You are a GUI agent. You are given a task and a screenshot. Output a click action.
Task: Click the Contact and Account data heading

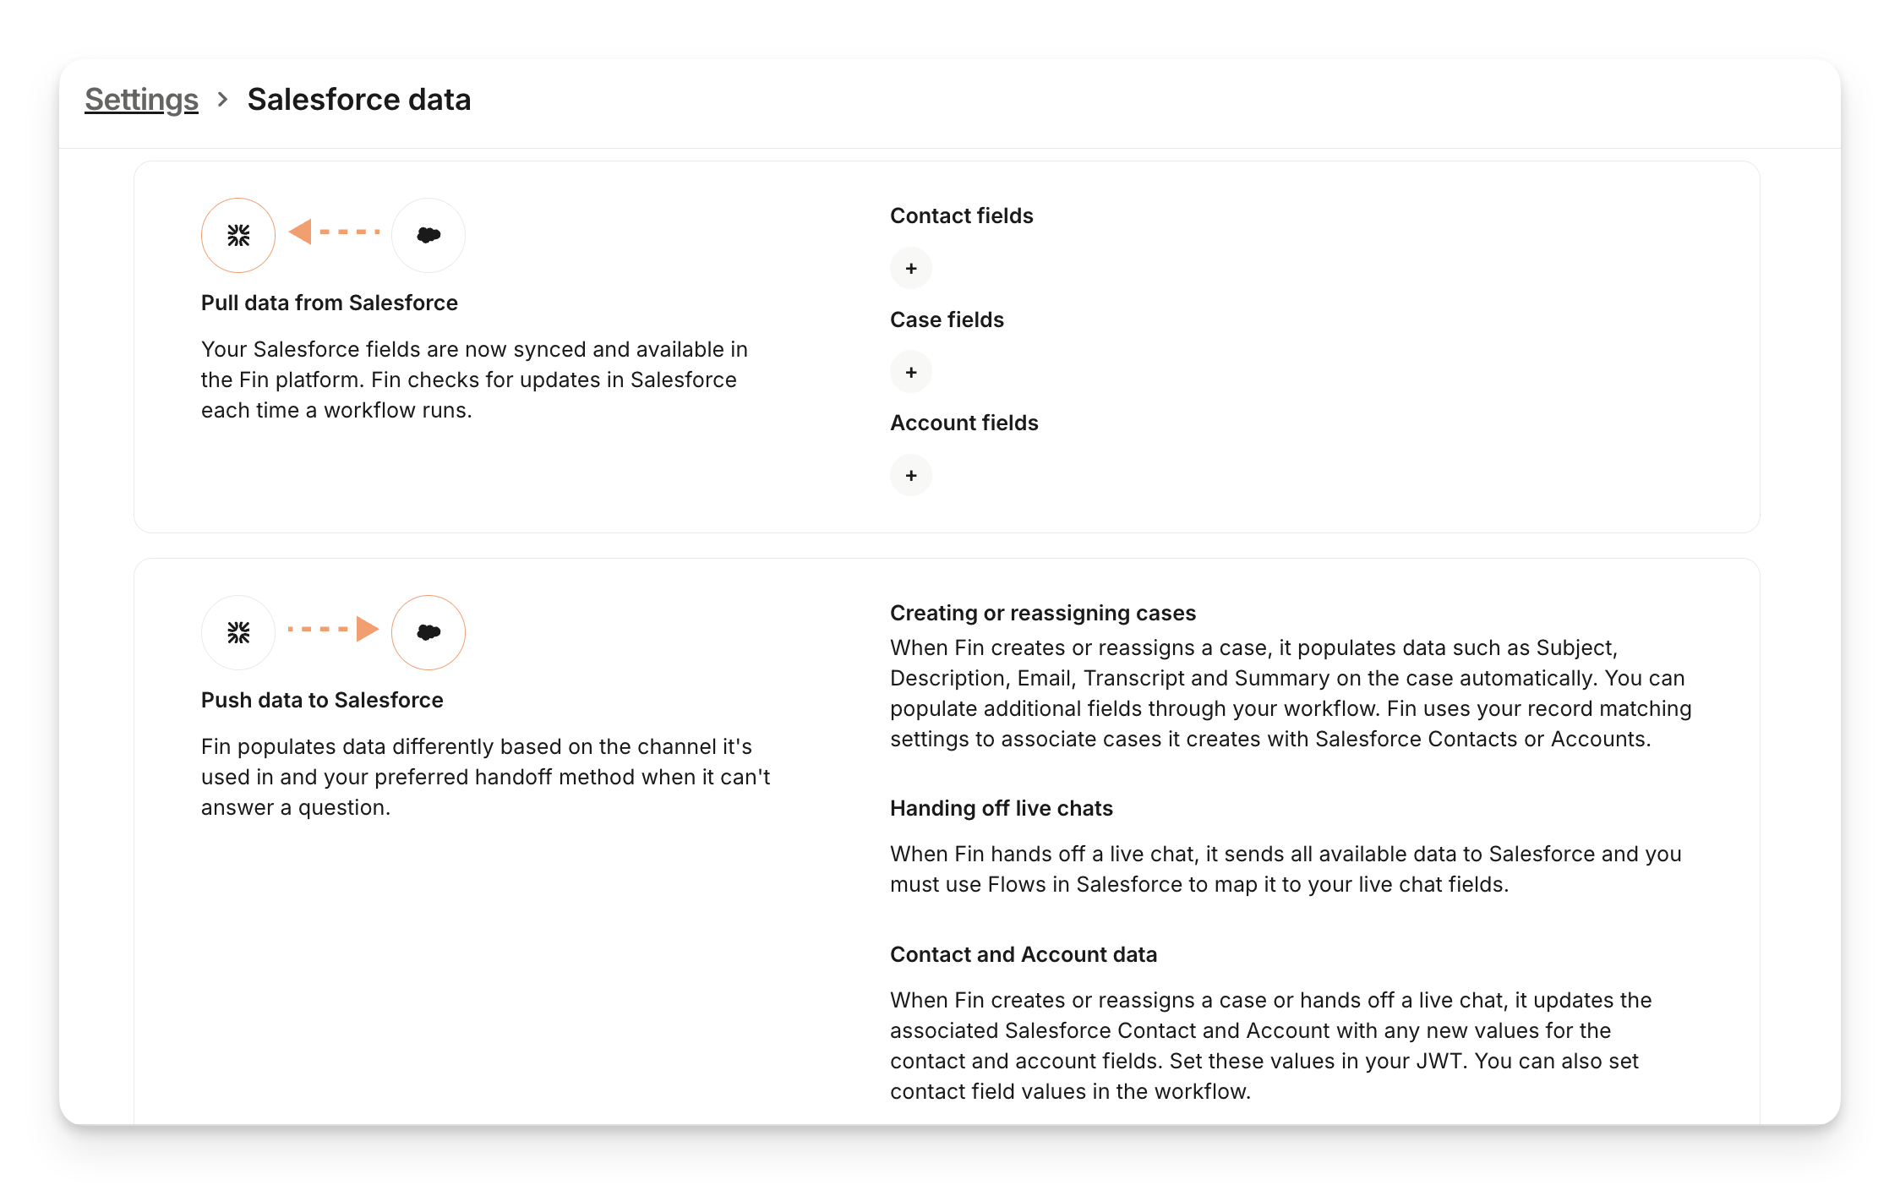[x=1023, y=954]
